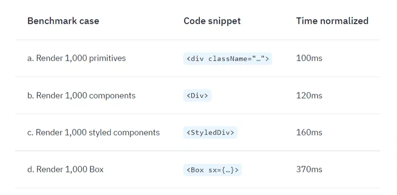Click the 370ms time value
397x195 pixels.
pos(309,169)
